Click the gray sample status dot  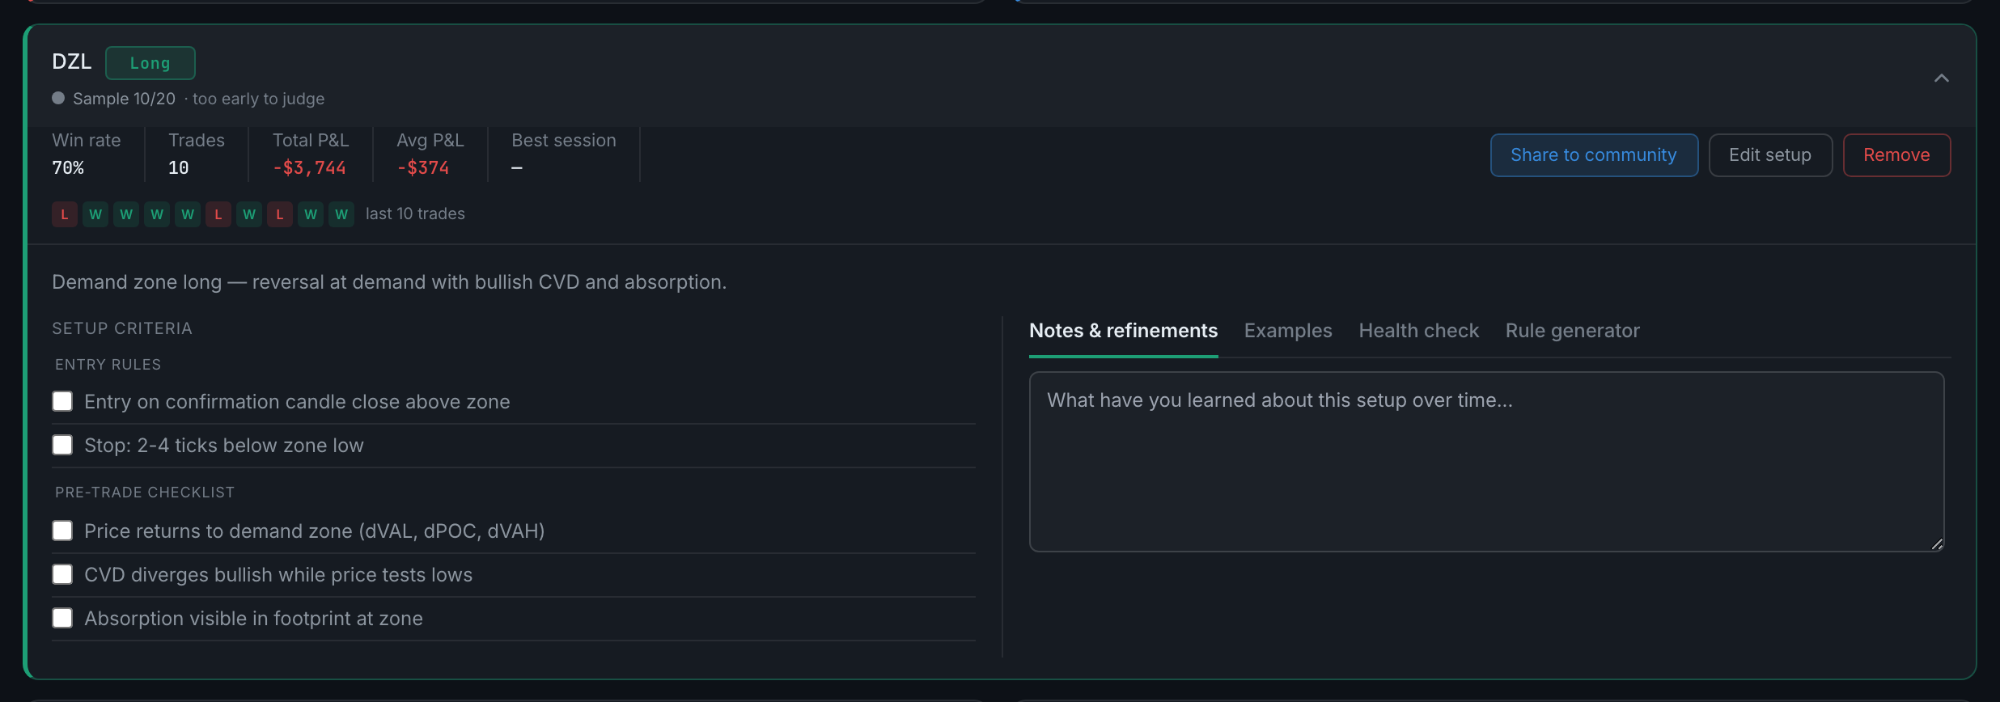point(58,98)
